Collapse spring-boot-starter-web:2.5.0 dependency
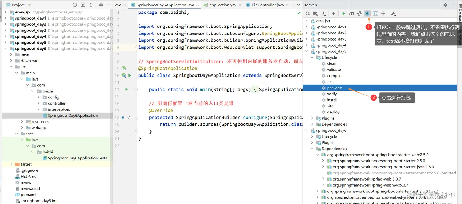 [317, 155]
